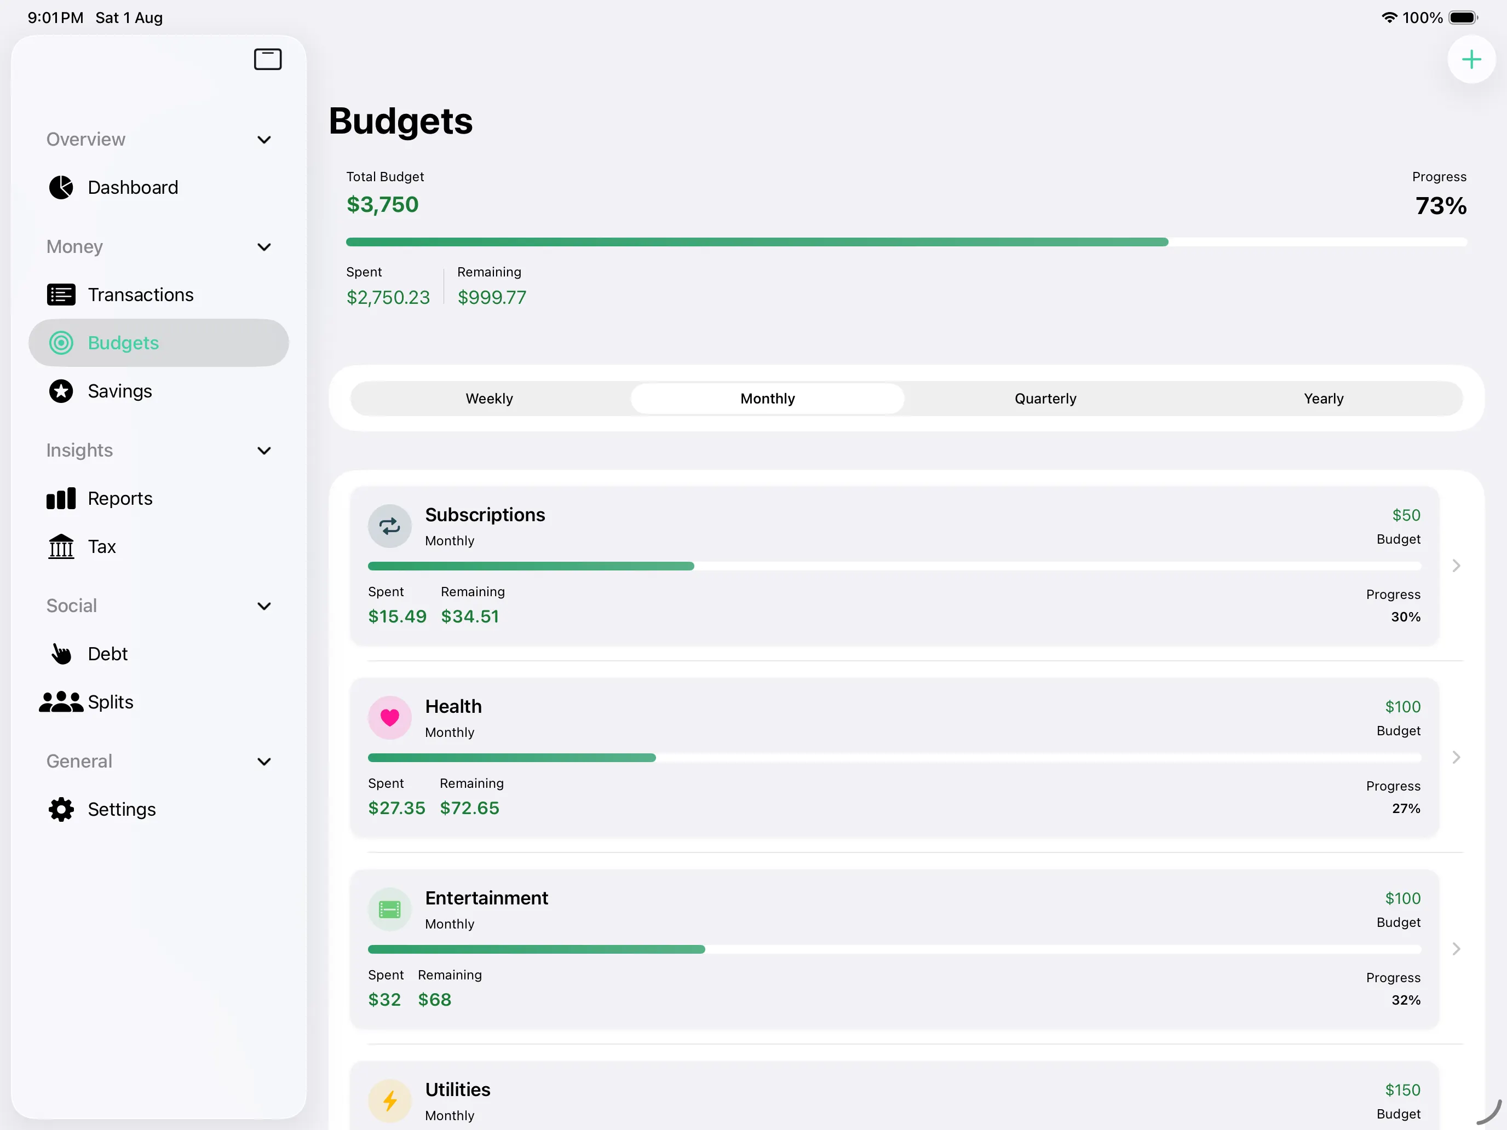Select Budgets in the sidebar

coord(159,343)
